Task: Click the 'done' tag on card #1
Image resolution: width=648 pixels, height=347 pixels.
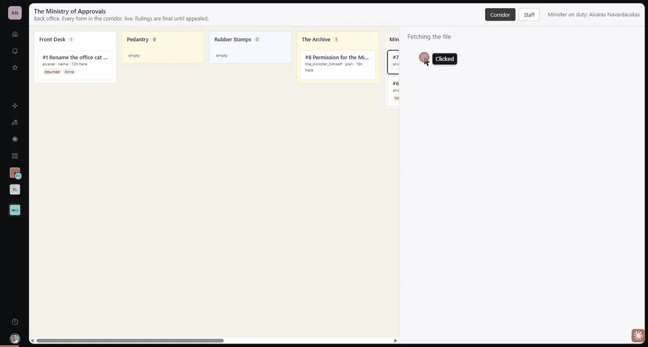Action: click(69, 72)
